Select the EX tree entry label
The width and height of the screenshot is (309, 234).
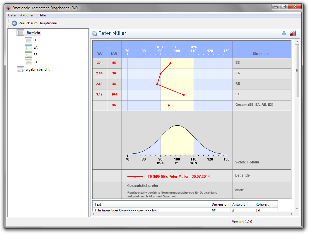(35, 62)
